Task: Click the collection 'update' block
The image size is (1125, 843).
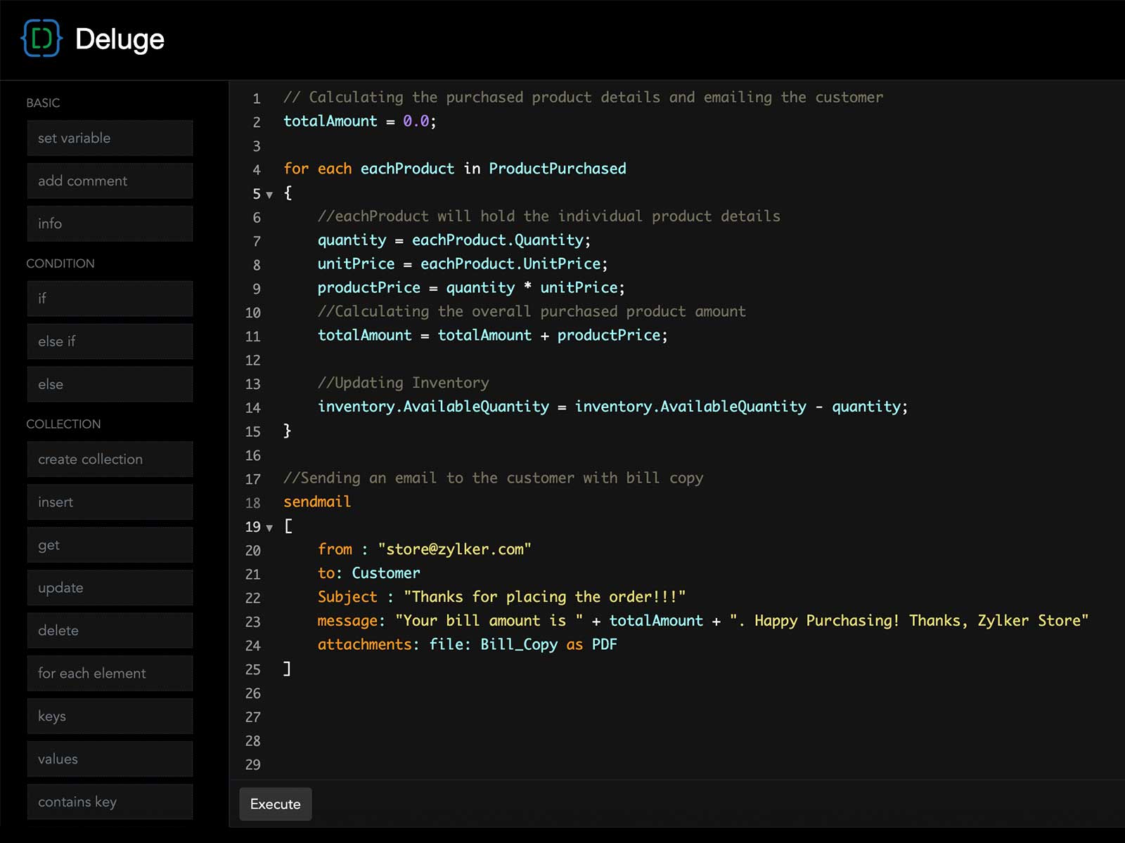Action: (x=110, y=588)
